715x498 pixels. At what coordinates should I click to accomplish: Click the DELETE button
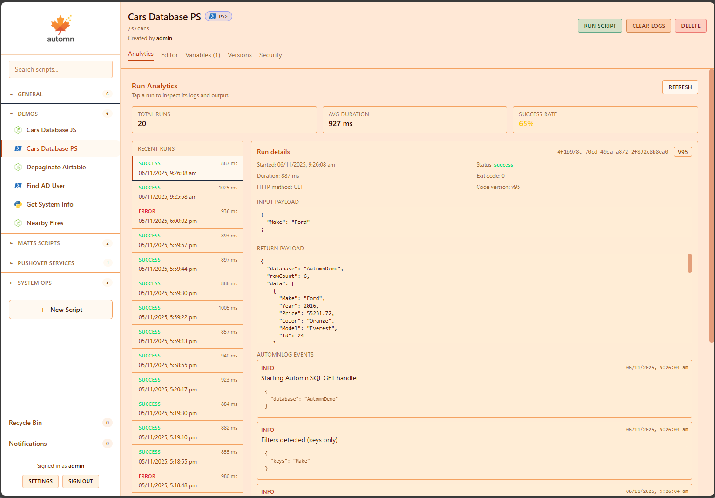coord(691,26)
